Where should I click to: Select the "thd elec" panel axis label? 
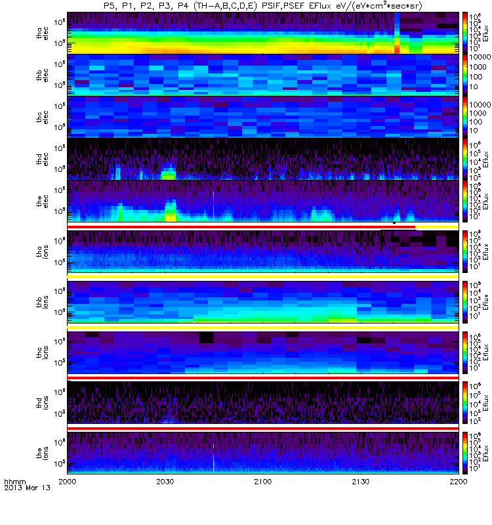[x=42, y=159]
